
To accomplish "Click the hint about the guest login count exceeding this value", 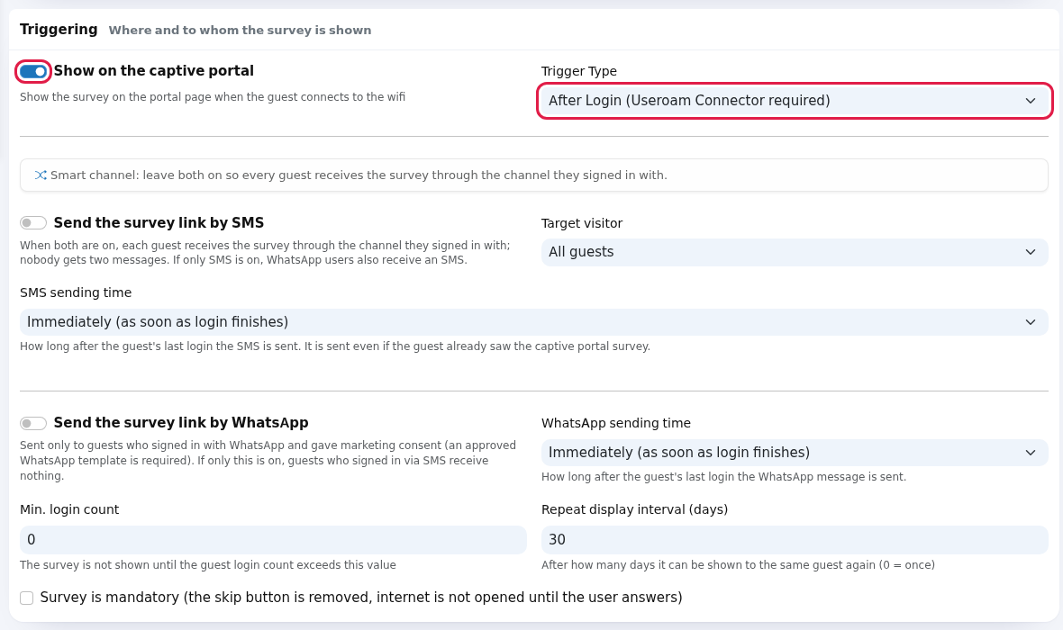I will (208, 565).
